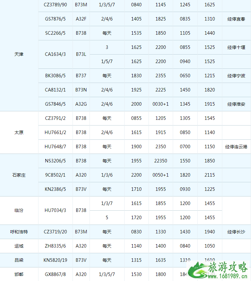Click the 经停连云港 note
251x281 pixels.
[236, 147]
